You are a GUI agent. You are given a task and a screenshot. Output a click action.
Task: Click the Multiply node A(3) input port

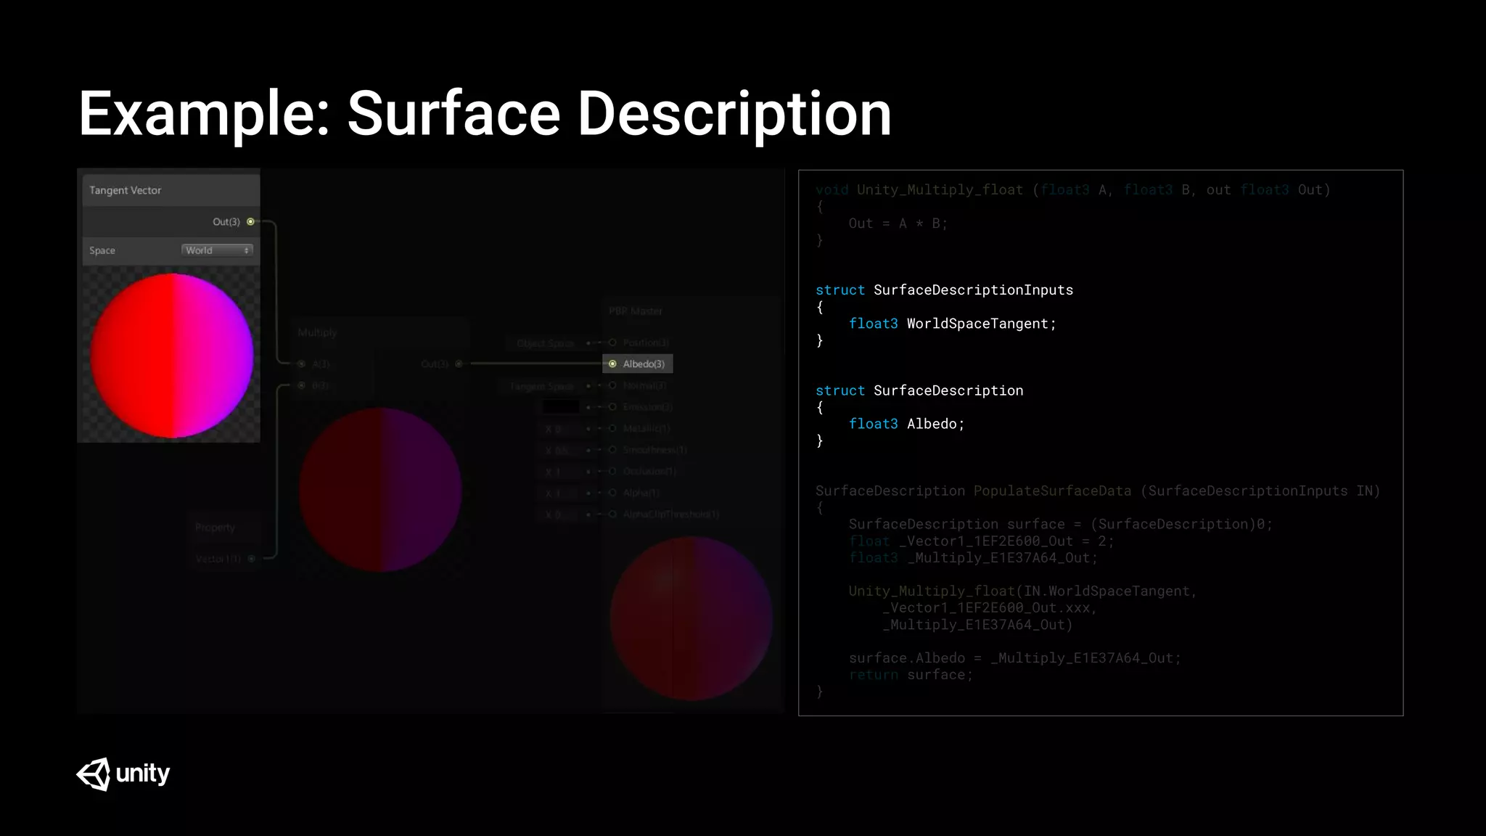[301, 364]
